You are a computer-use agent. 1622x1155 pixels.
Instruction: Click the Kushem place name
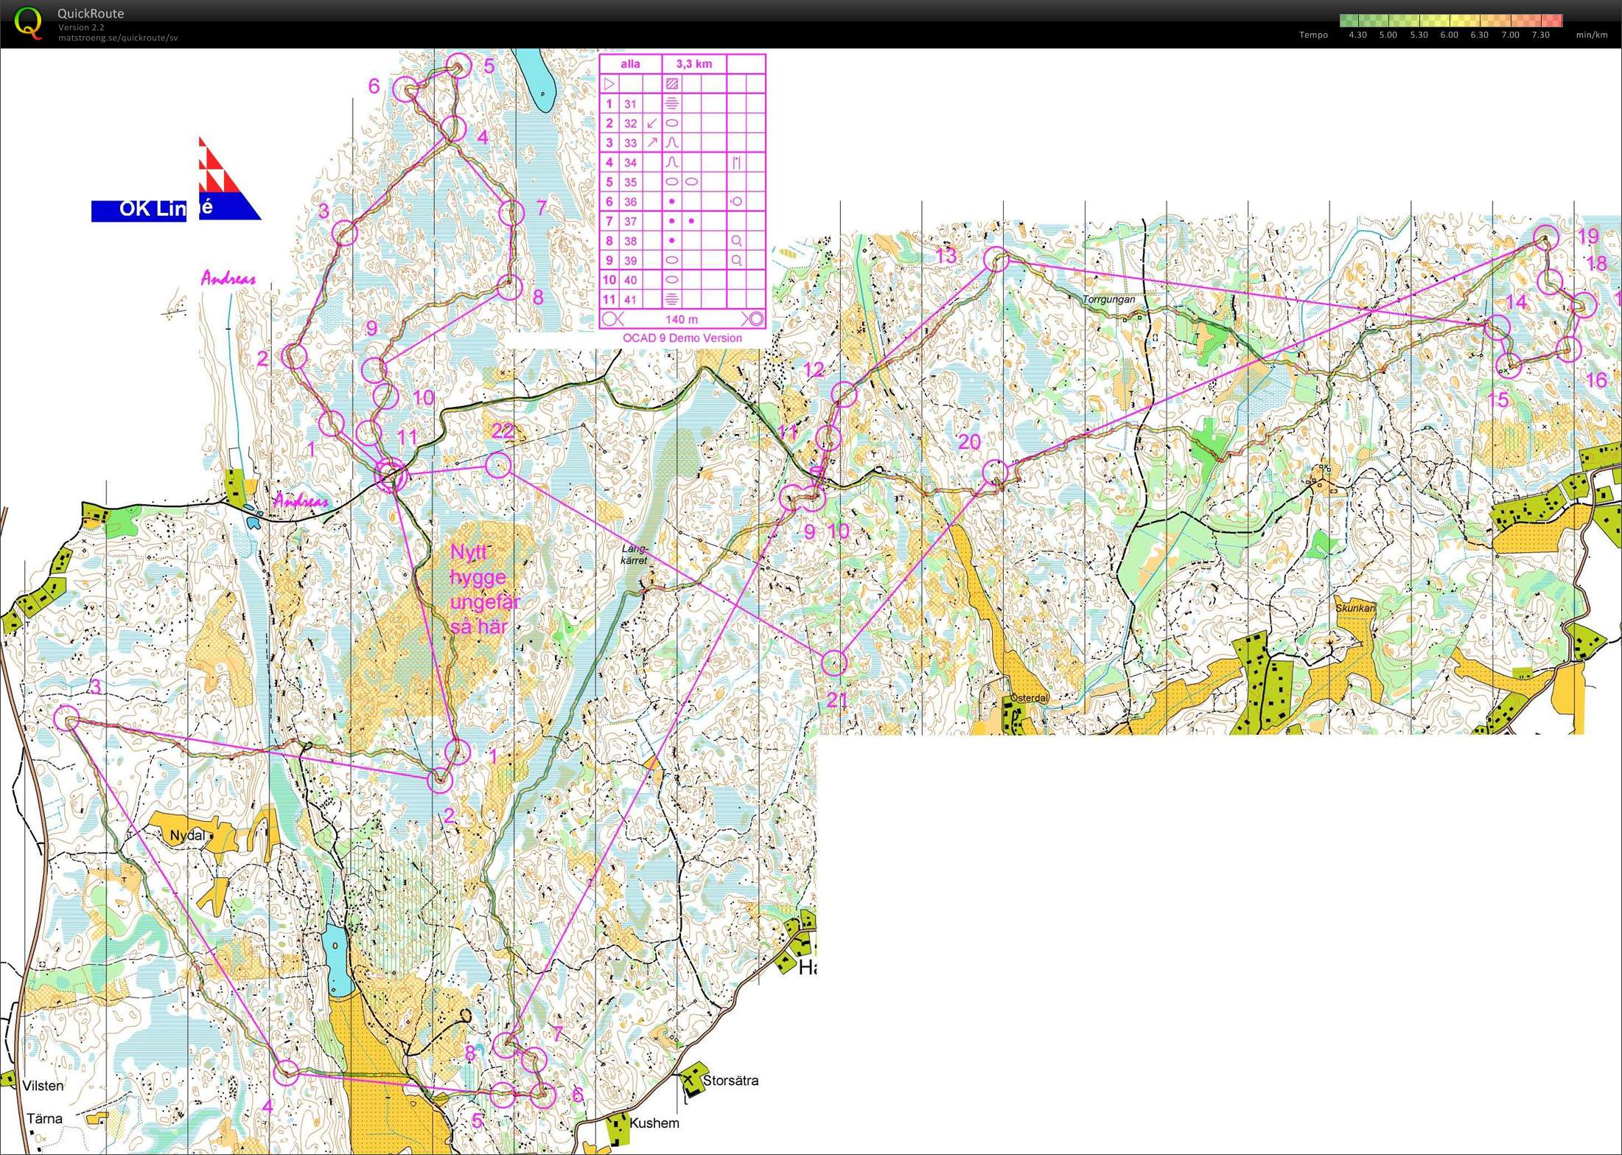654,1123
